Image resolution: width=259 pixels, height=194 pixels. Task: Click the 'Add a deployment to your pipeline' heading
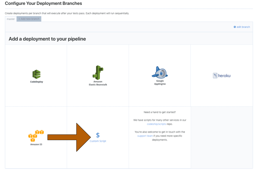click(x=47, y=39)
